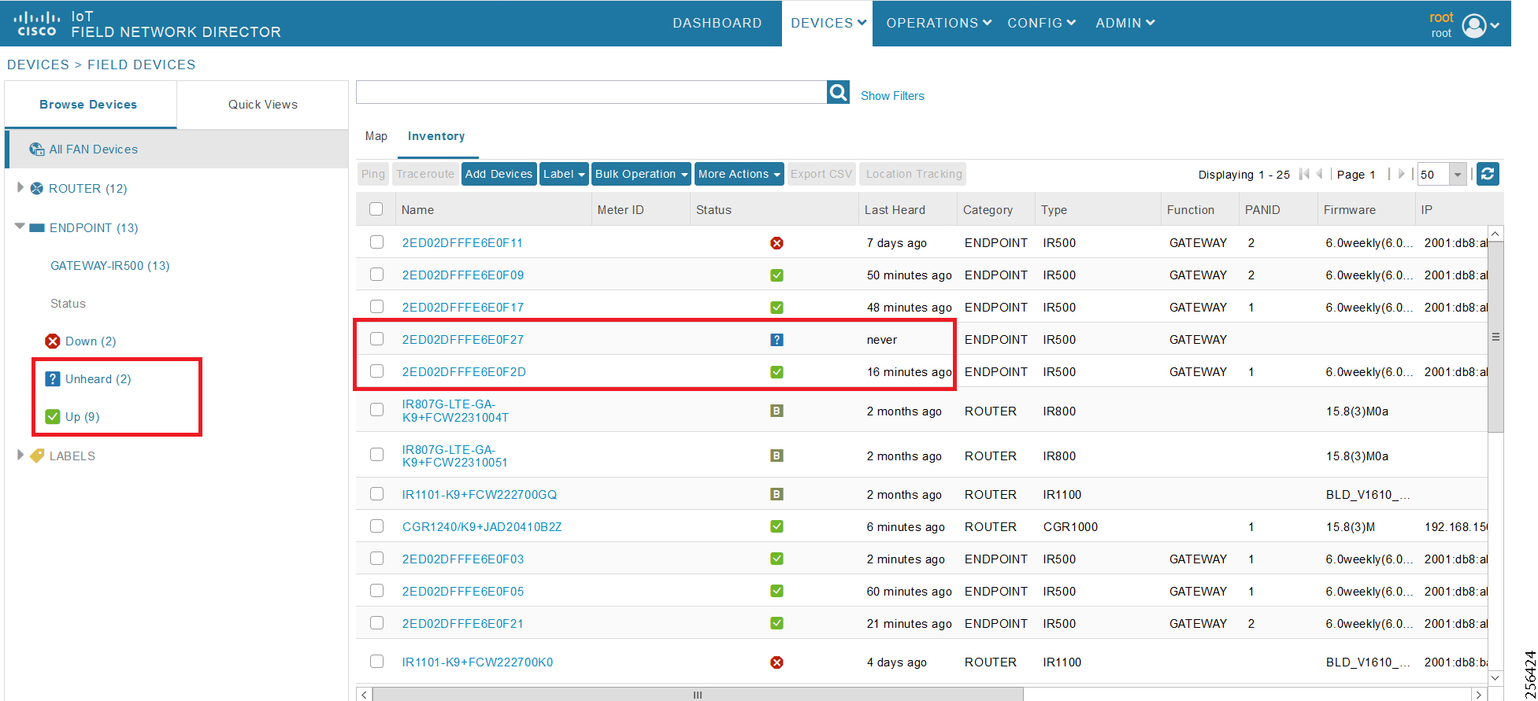This screenshot has height=701, width=1538.
Task: Click the search magnifier button
Action: click(838, 93)
